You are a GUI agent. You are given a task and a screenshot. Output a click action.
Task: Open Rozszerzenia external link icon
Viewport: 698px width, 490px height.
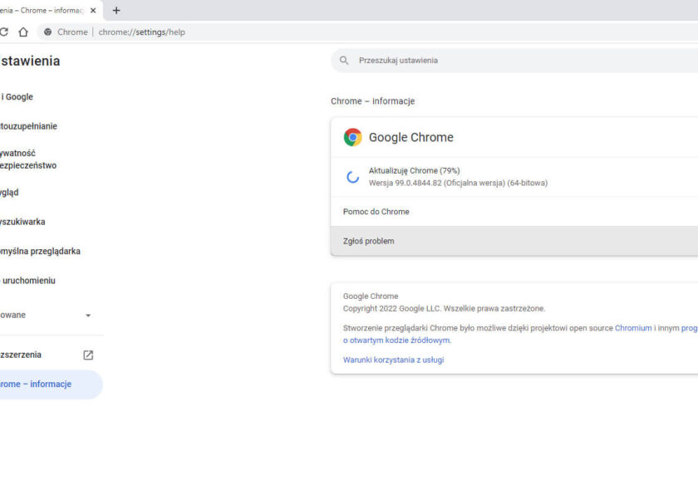pos(88,355)
